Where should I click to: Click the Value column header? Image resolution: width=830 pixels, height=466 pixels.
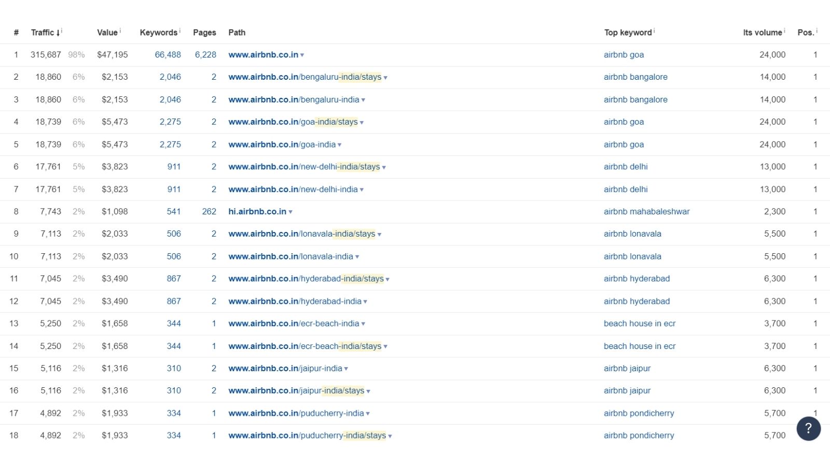click(107, 33)
